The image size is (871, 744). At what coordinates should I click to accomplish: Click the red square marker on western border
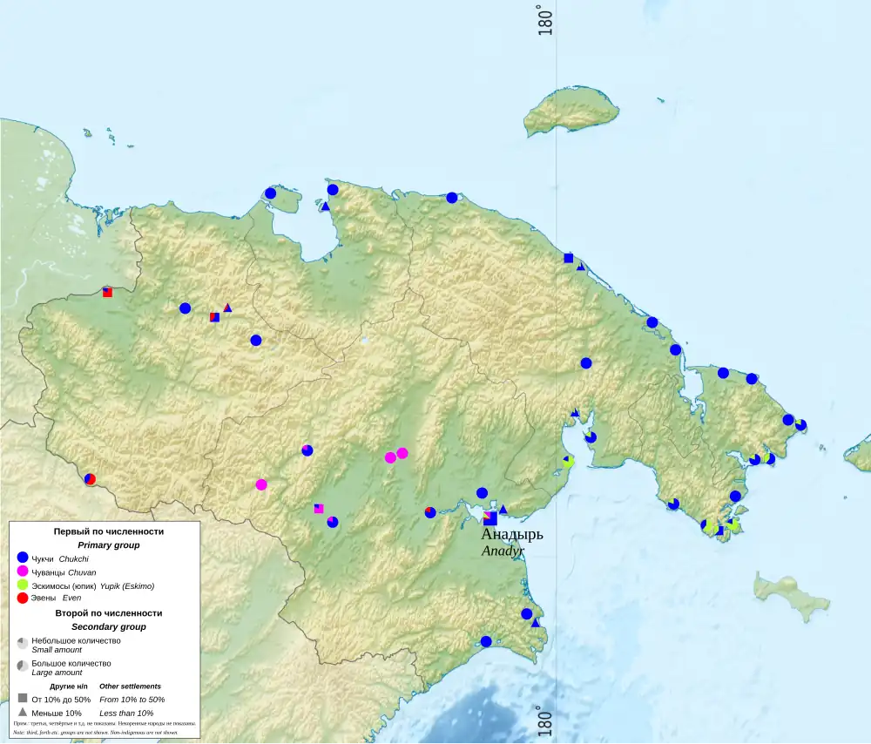tap(107, 292)
